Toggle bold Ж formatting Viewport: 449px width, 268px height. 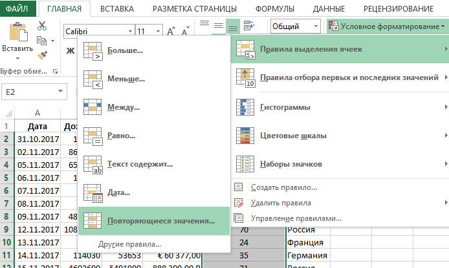[70, 51]
